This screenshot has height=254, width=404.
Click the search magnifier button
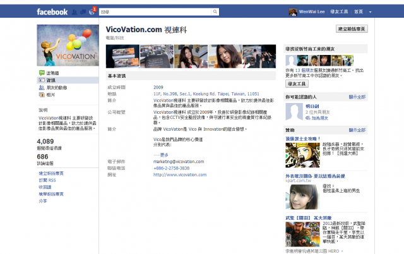(x=215, y=11)
